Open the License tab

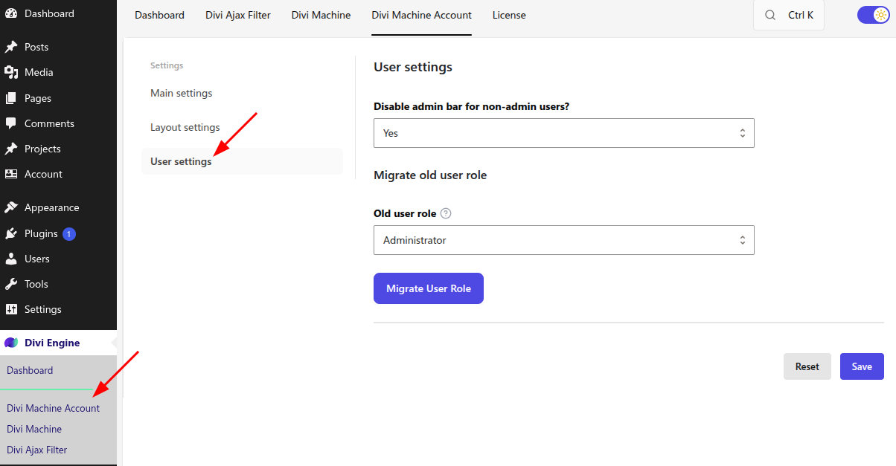509,15
